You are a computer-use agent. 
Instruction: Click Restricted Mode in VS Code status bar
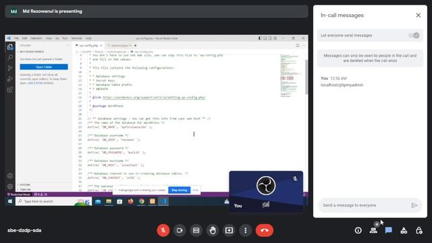tap(19, 194)
